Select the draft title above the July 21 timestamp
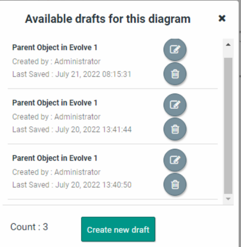The height and width of the screenshot is (247, 241). coord(55,48)
